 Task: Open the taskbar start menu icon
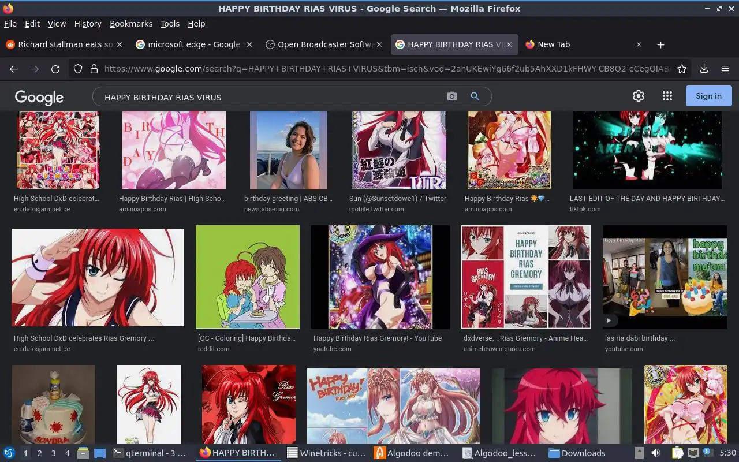coord(9,453)
